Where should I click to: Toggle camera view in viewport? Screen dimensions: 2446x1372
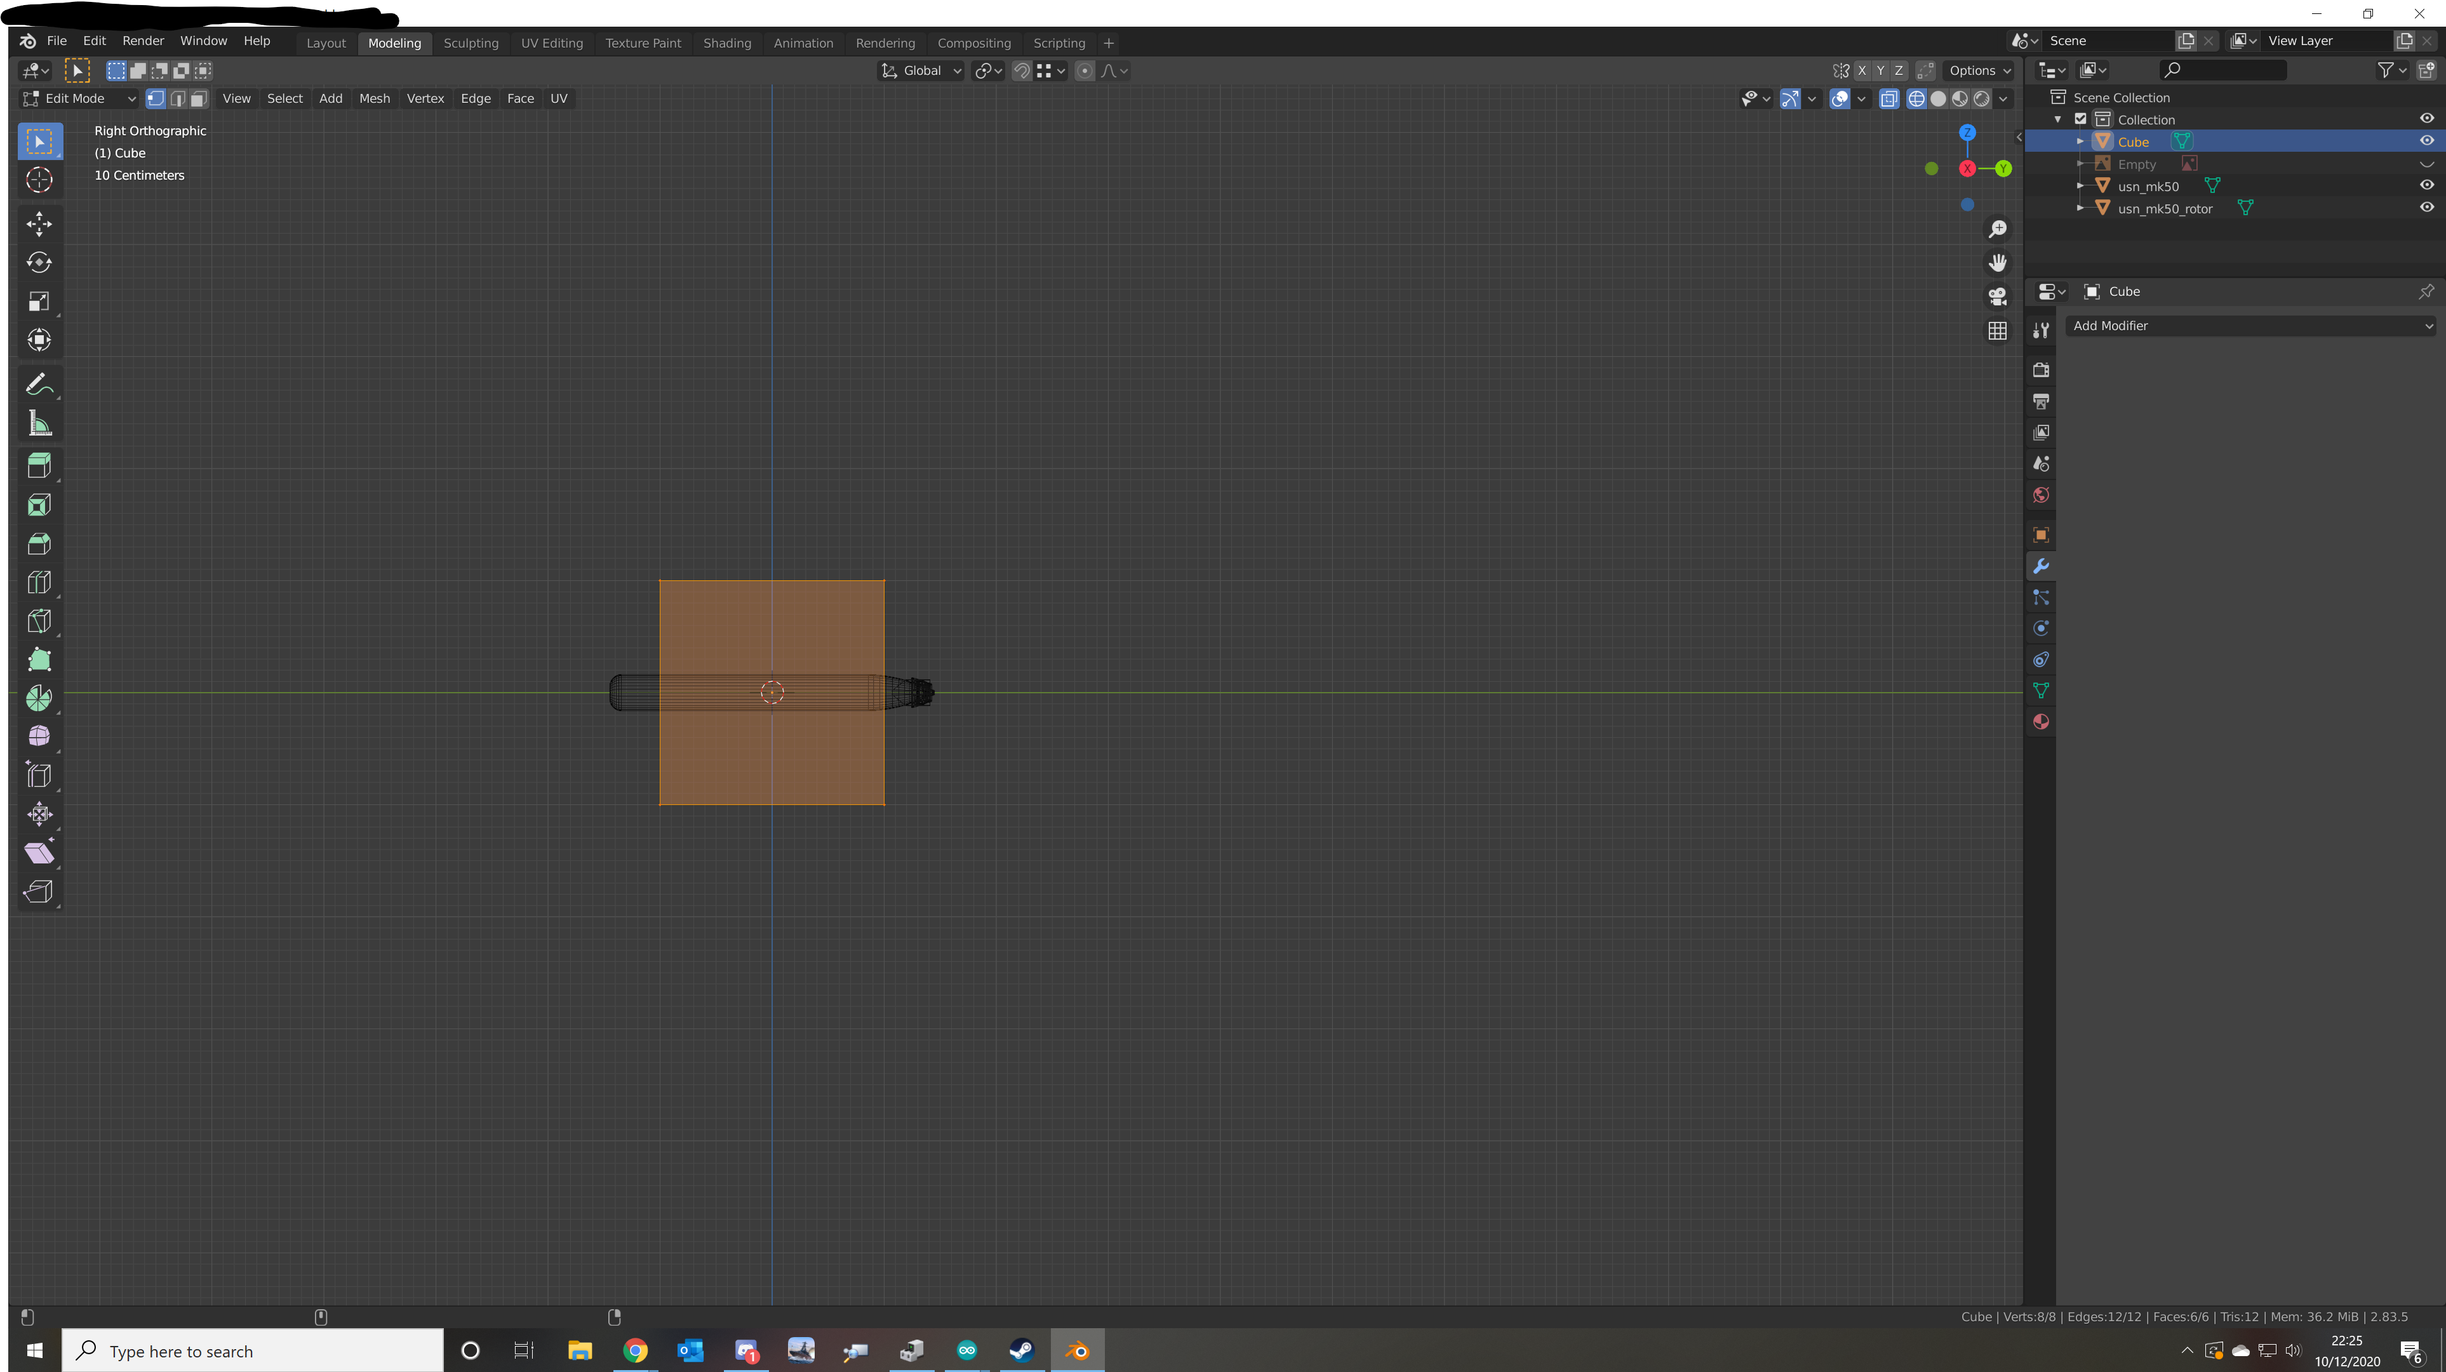[x=1998, y=296]
